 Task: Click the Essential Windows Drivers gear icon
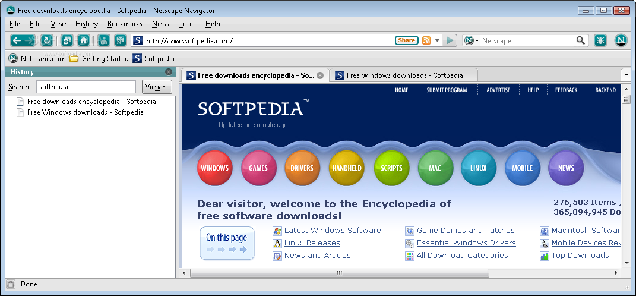click(410, 244)
